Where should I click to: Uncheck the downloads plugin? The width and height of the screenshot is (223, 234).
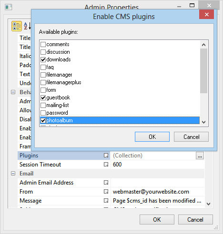(43, 59)
